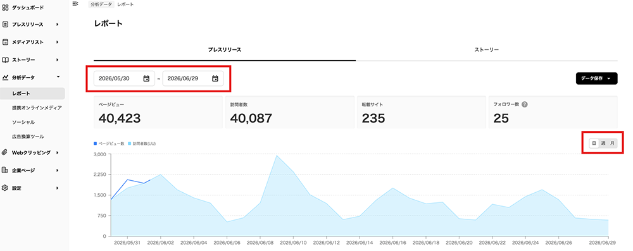Click the Dashboard grid icon in sidebar
This screenshot has height=251, width=633.
click(x=5, y=7)
